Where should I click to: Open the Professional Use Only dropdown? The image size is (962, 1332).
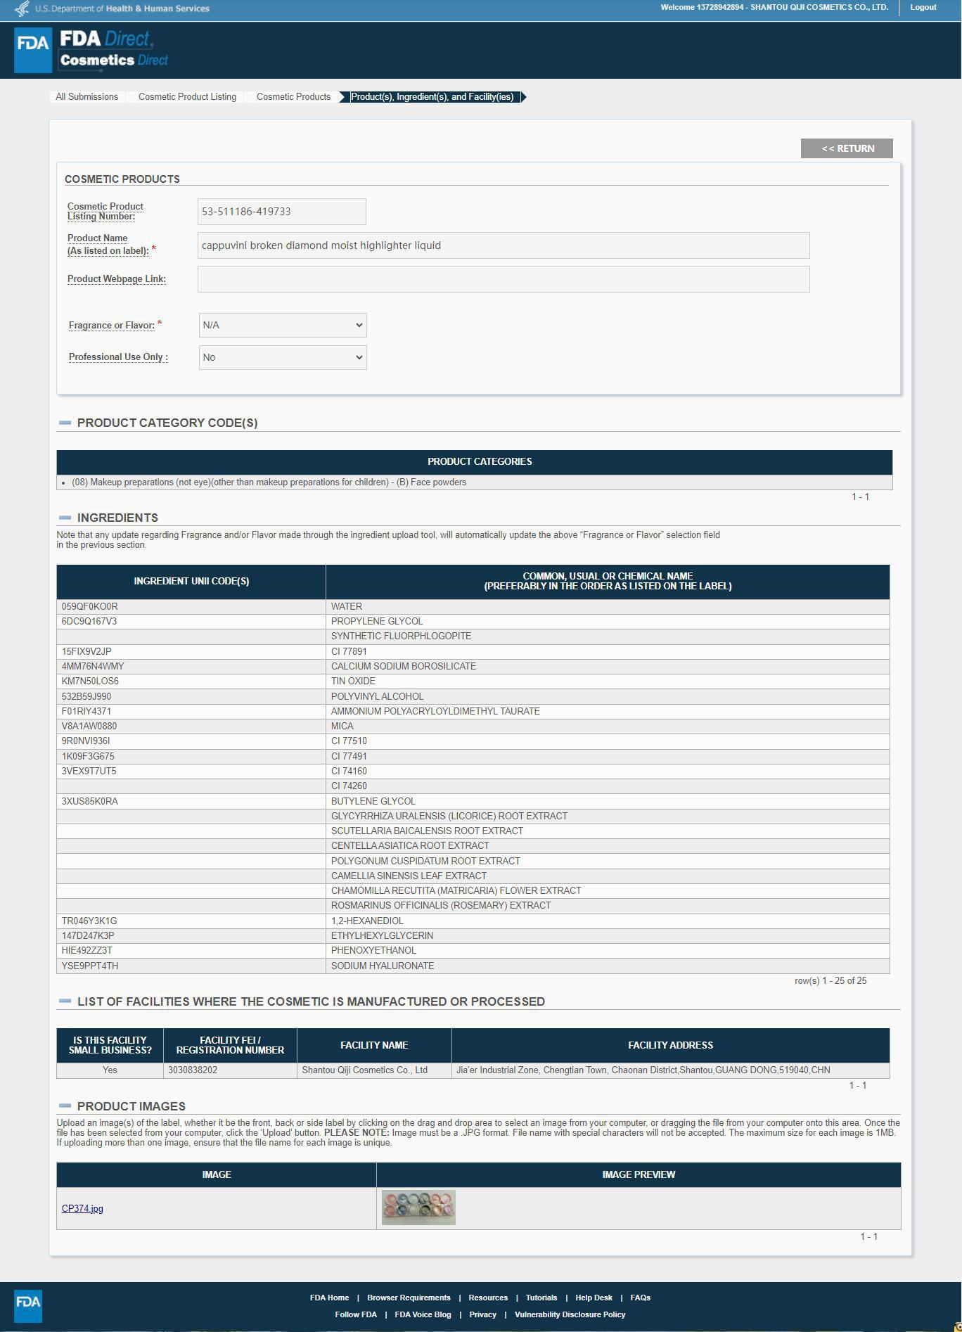(283, 357)
